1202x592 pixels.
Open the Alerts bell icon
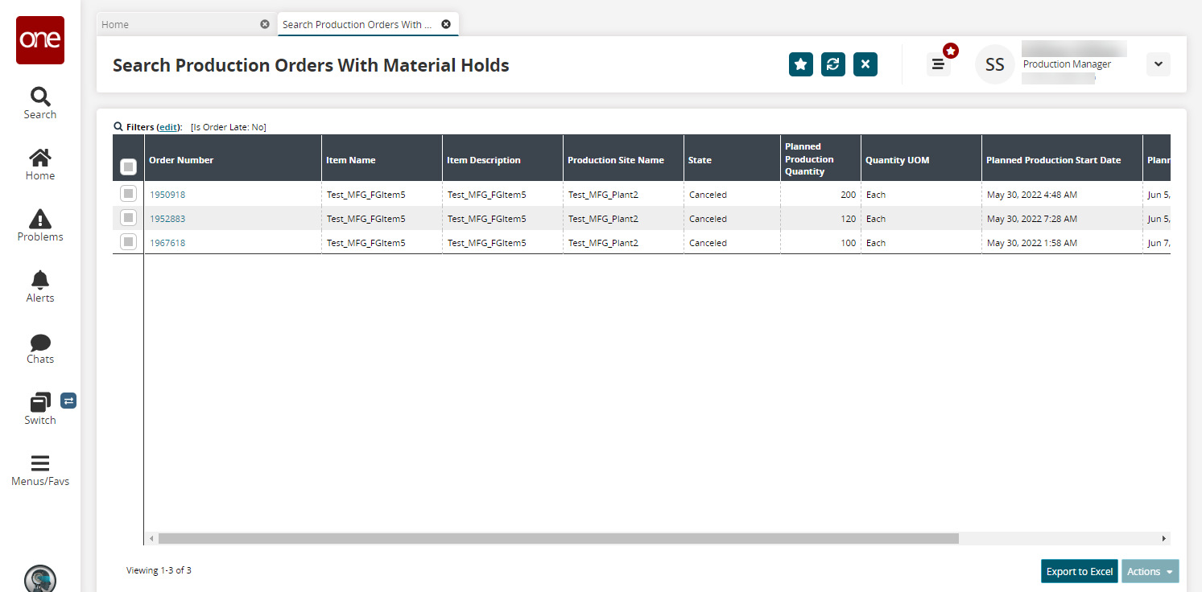point(39,280)
